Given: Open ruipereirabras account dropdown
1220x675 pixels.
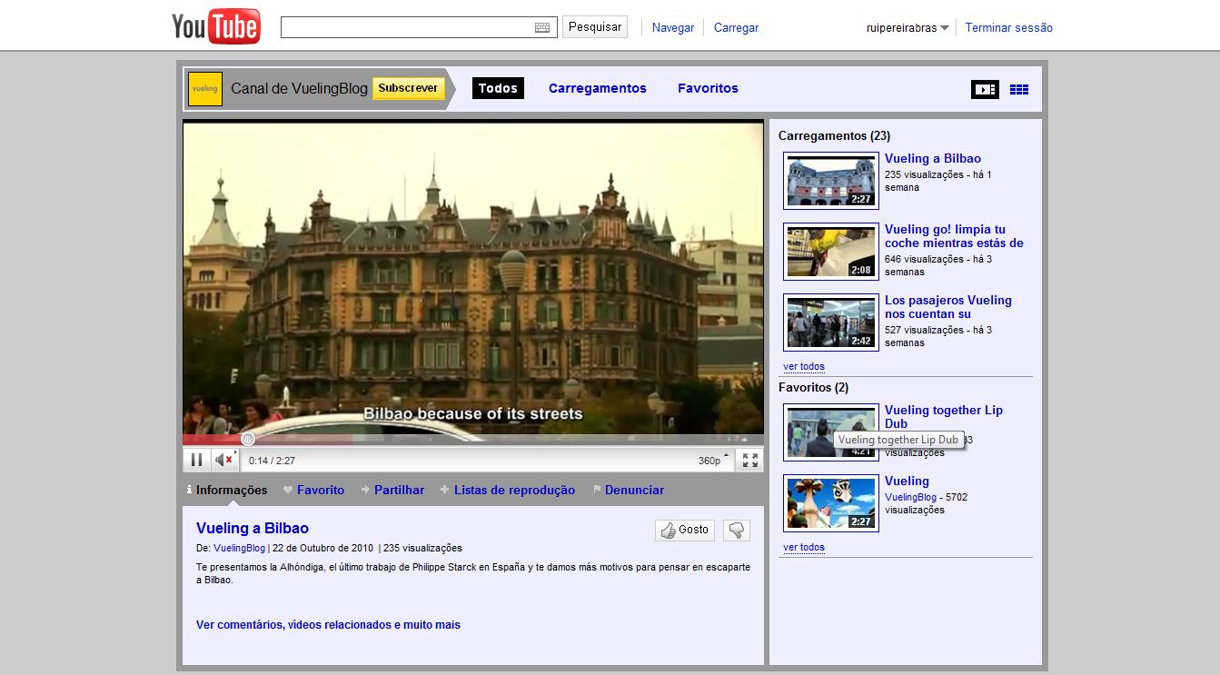Looking at the screenshot, I should point(907,28).
